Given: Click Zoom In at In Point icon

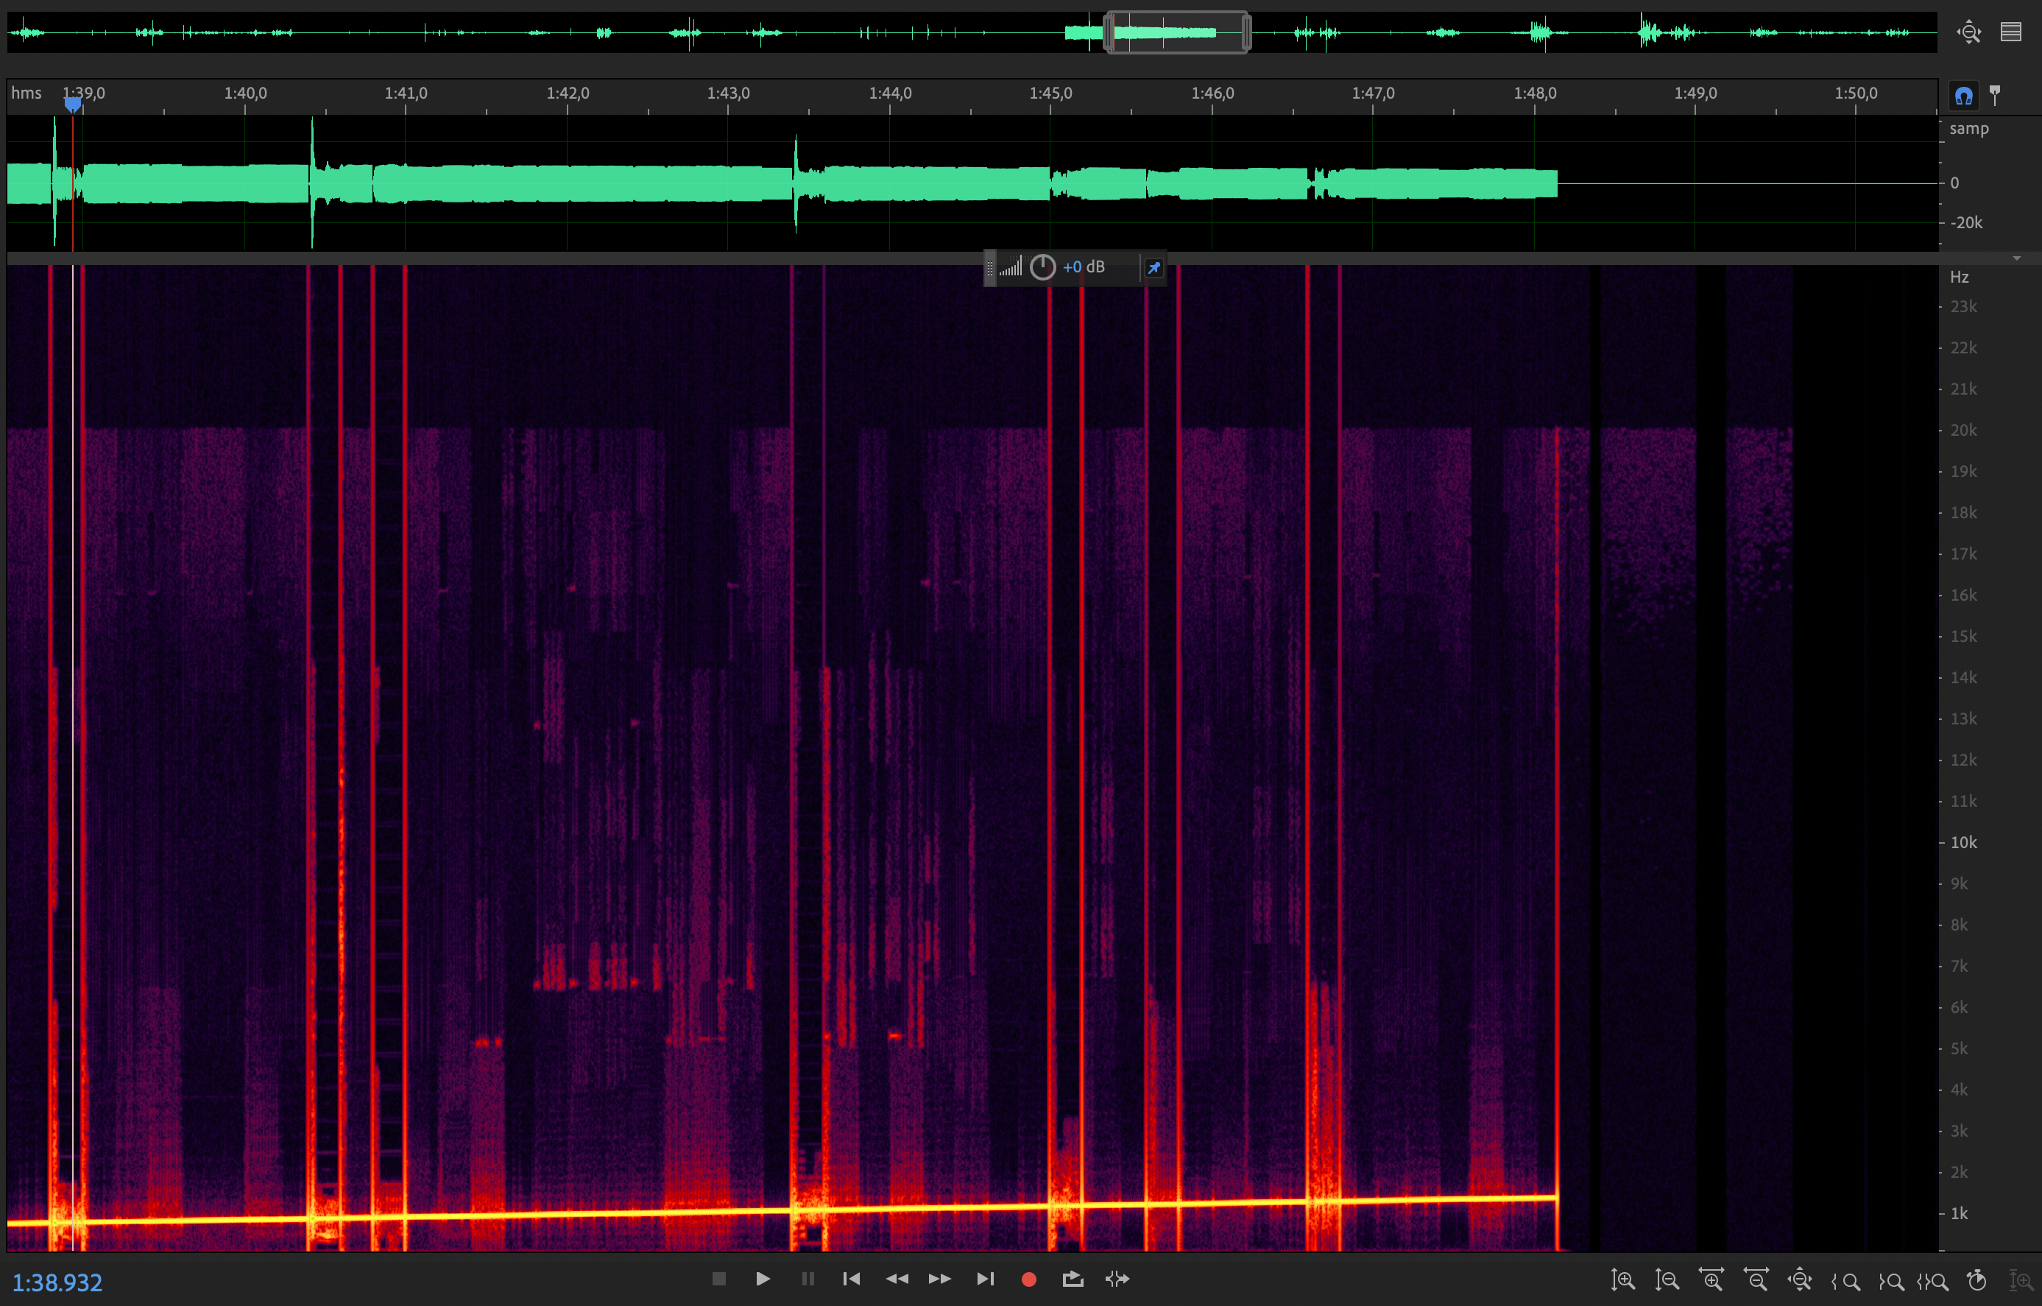Looking at the screenshot, I should [1845, 1279].
